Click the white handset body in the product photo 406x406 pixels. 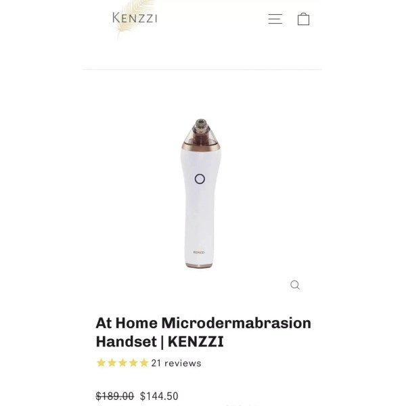[200, 207]
